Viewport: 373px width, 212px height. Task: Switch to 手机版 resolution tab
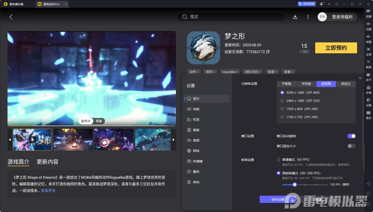[x=306, y=84]
